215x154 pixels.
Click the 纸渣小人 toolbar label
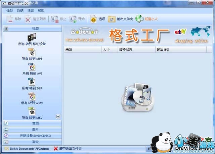coord(151,19)
